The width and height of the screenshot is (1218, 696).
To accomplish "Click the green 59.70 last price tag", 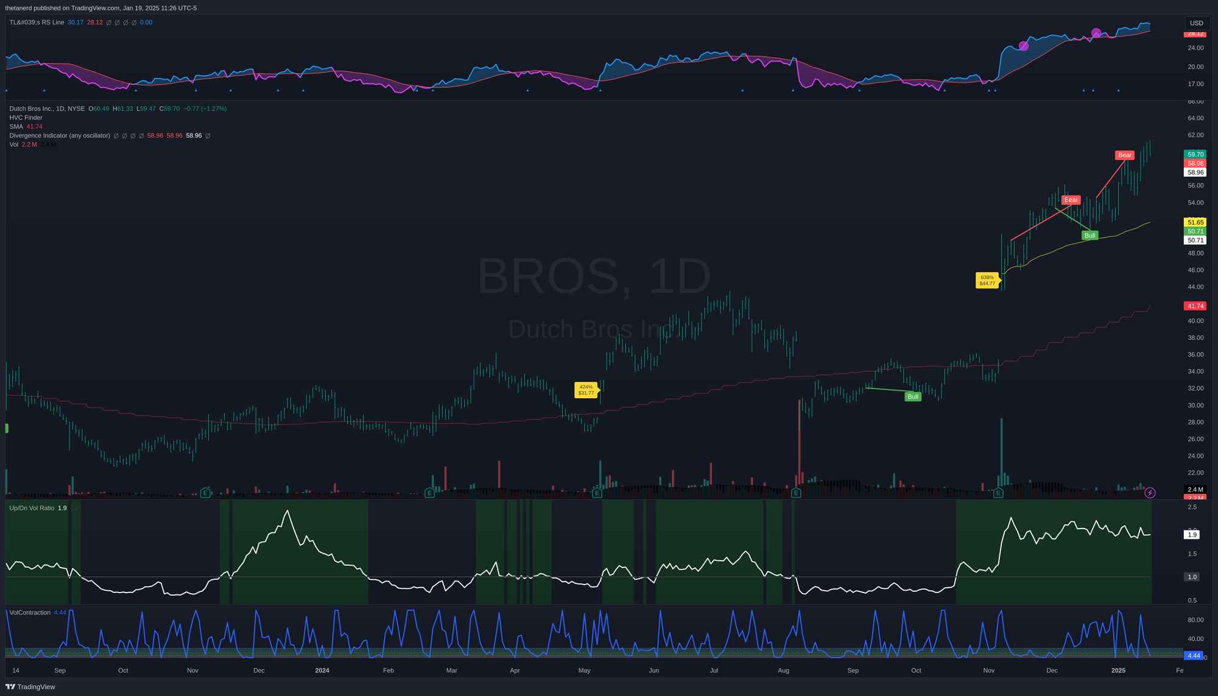I will point(1195,155).
